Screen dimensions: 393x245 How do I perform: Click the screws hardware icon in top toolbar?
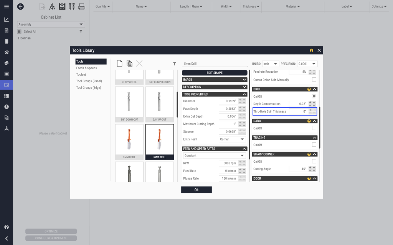[x=72, y=7]
